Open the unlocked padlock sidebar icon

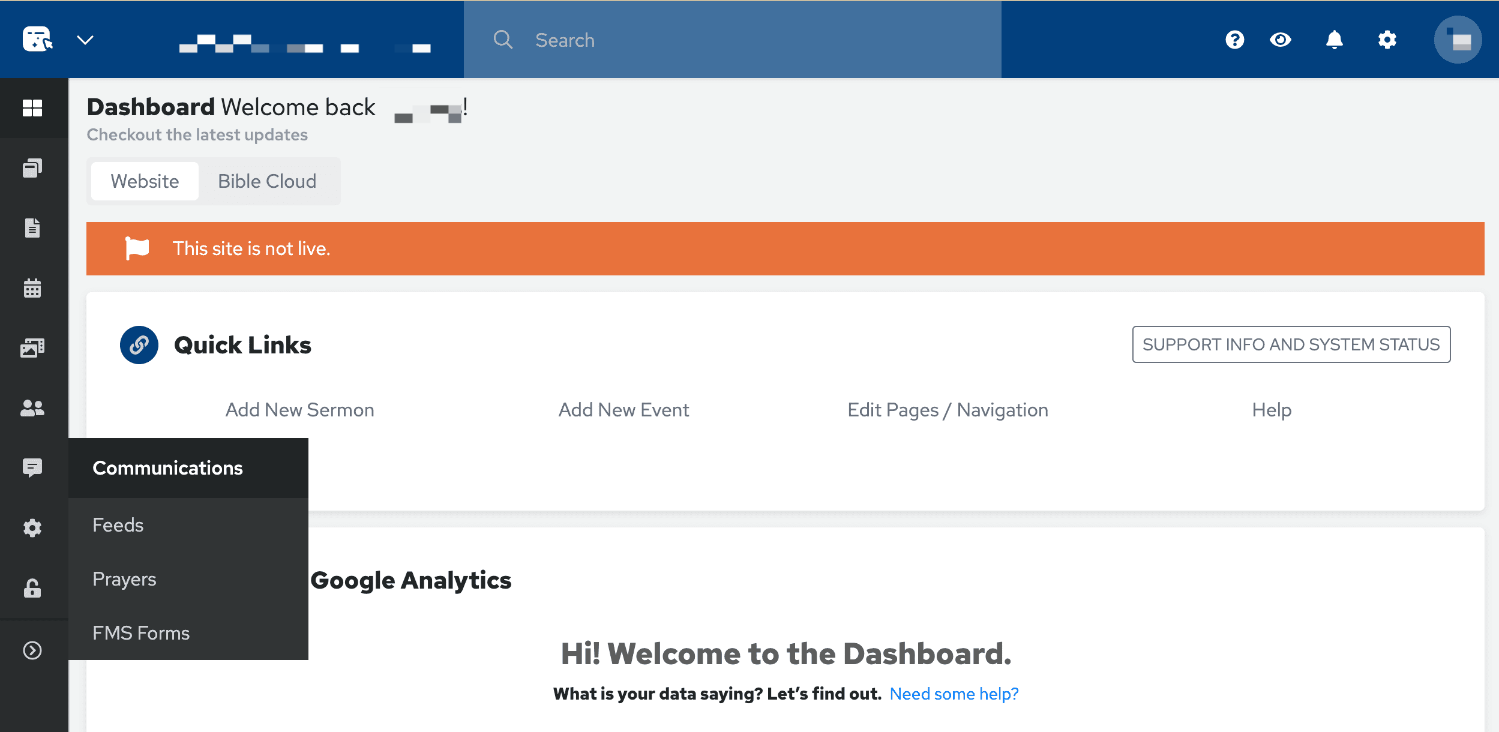32,588
